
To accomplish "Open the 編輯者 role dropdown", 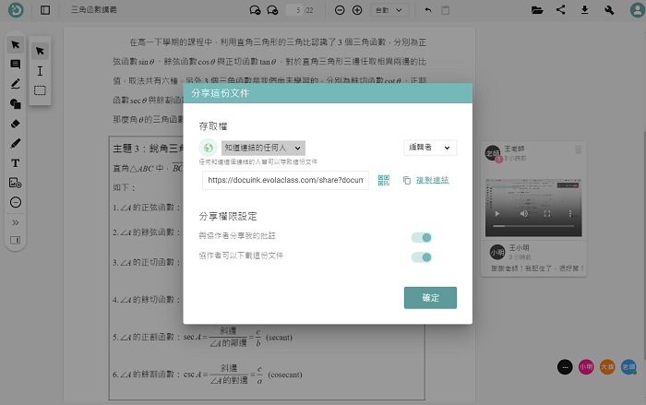I will tap(430, 148).
